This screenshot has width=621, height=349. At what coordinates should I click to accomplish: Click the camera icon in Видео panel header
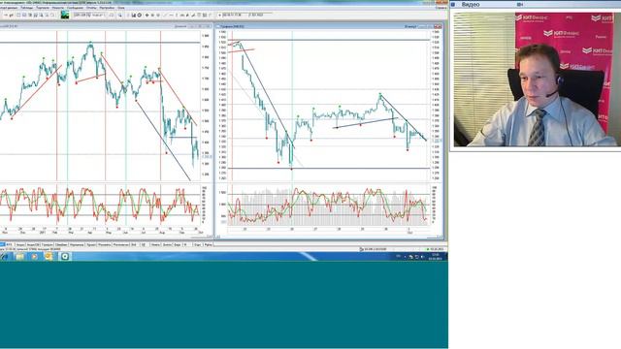(x=520, y=4)
